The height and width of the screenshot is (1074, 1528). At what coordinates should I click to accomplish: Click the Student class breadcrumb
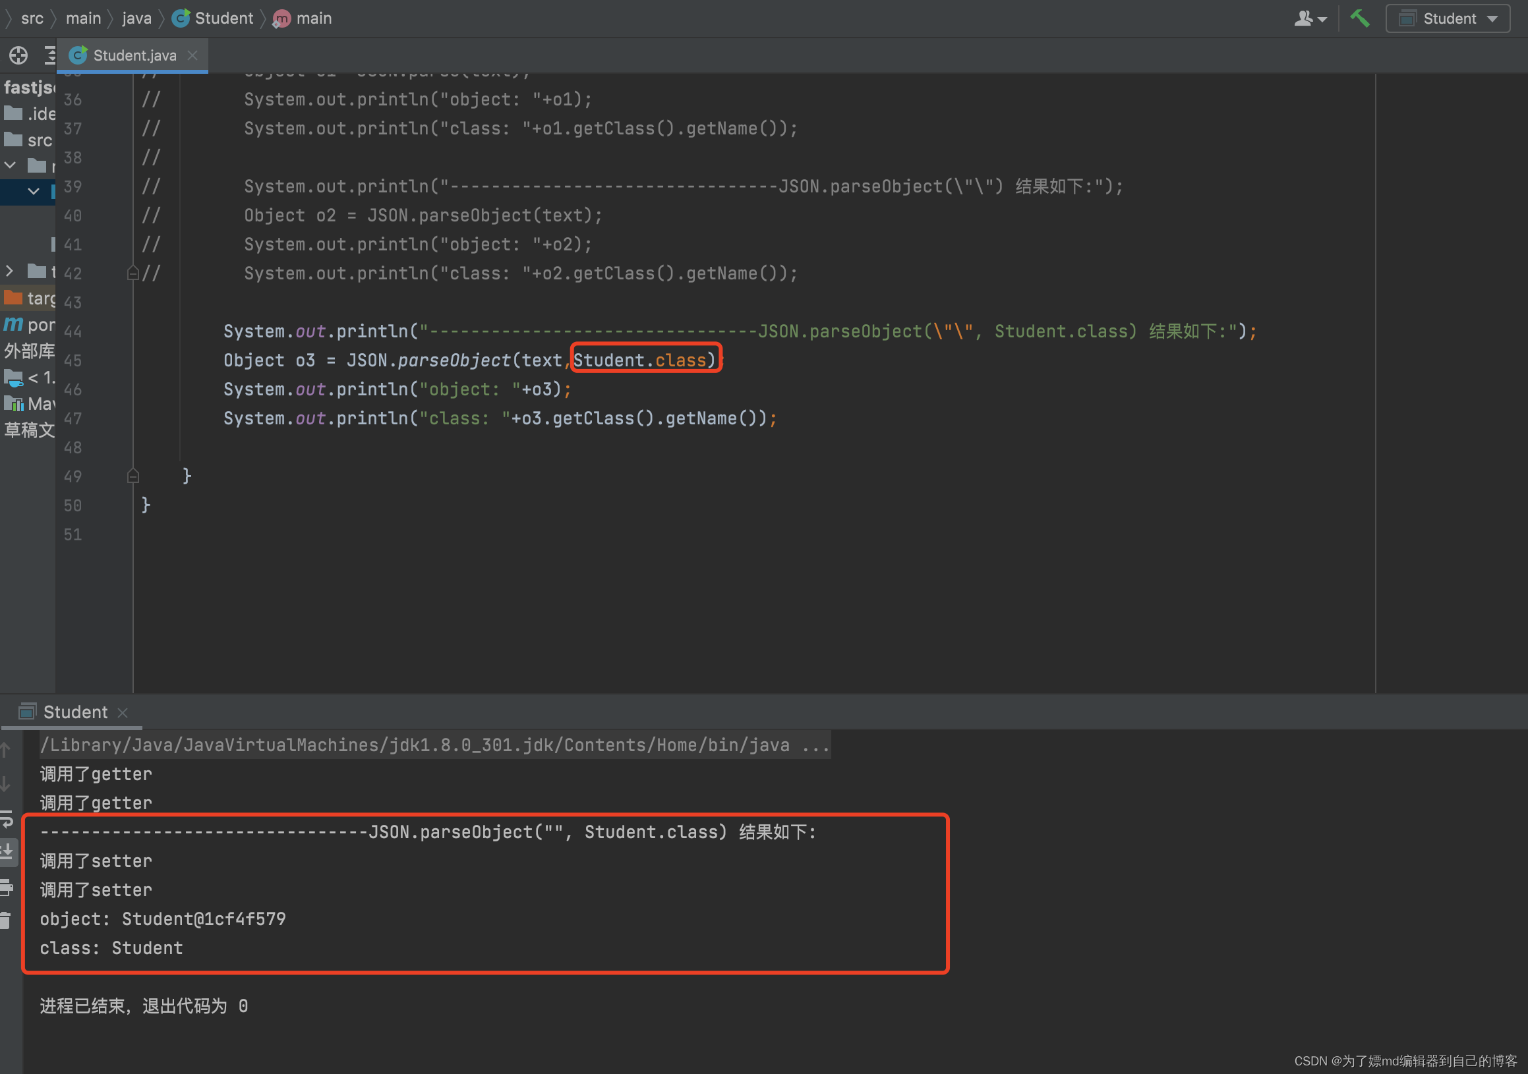[223, 18]
